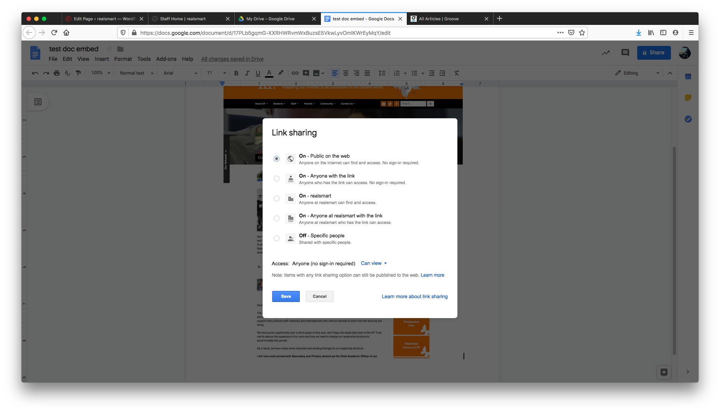The height and width of the screenshot is (413, 720).
Task: Open the Normal text style dropdown
Action: tap(136, 73)
